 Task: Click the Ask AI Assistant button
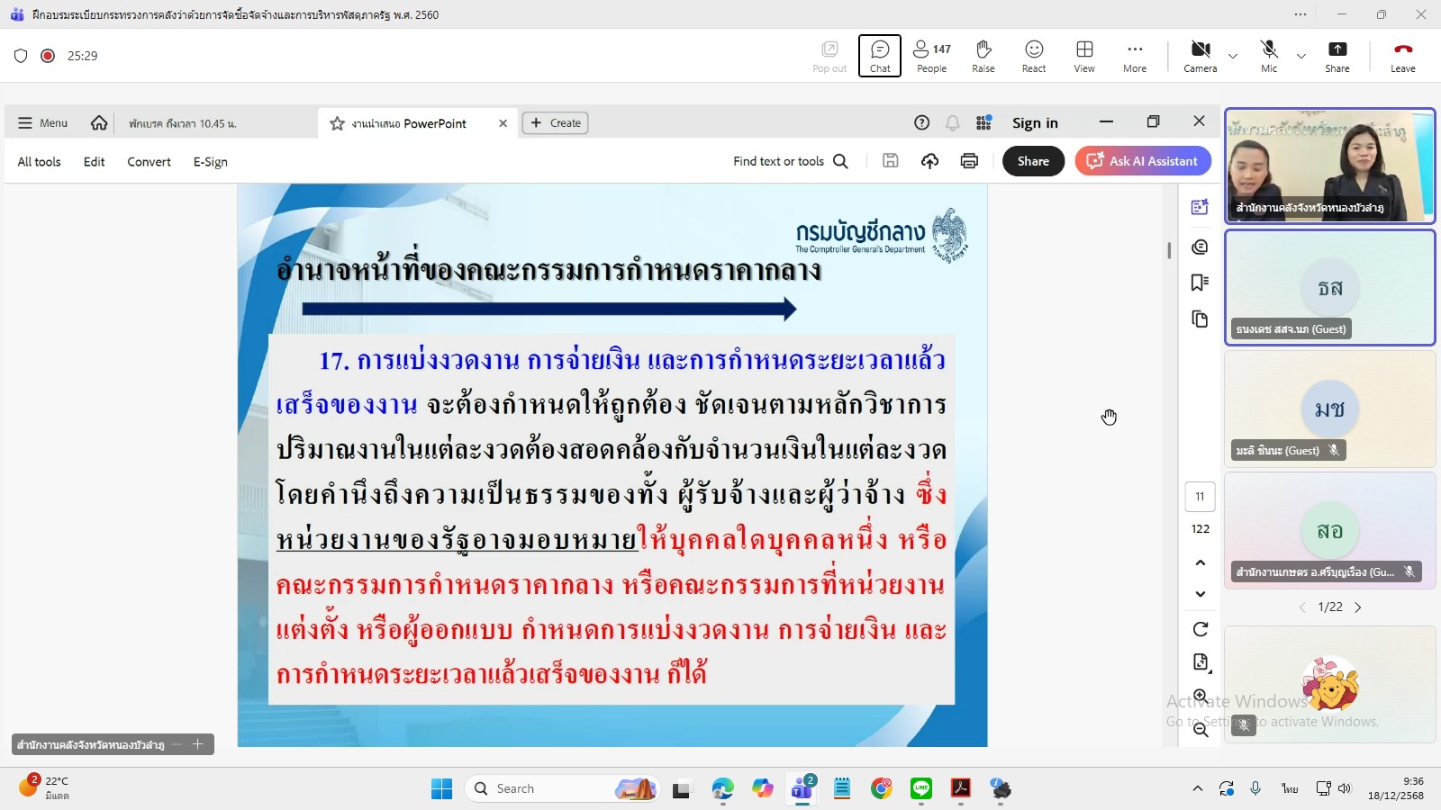pyautogui.click(x=1142, y=161)
